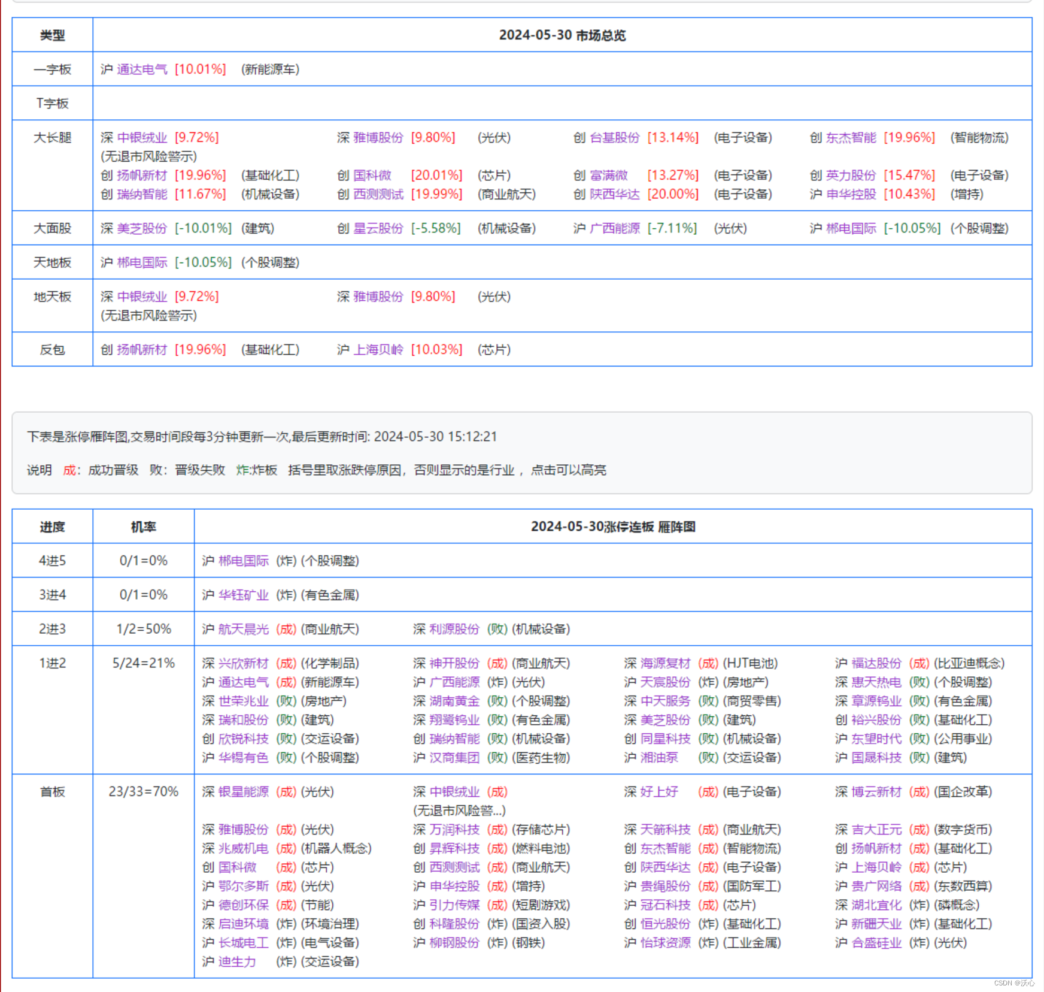The width and height of the screenshot is (1044, 992).
Task: Open the 合盛硅业 stock link
Action: (x=876, y=943)
